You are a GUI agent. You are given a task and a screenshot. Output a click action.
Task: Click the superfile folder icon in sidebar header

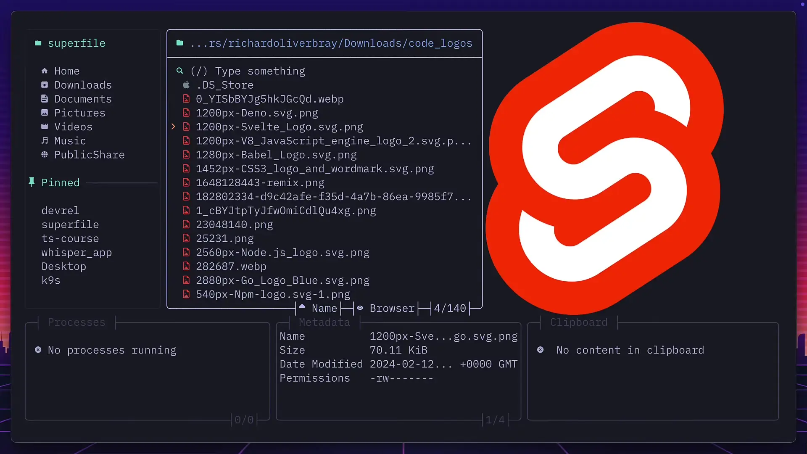click(x=38, y=43)
